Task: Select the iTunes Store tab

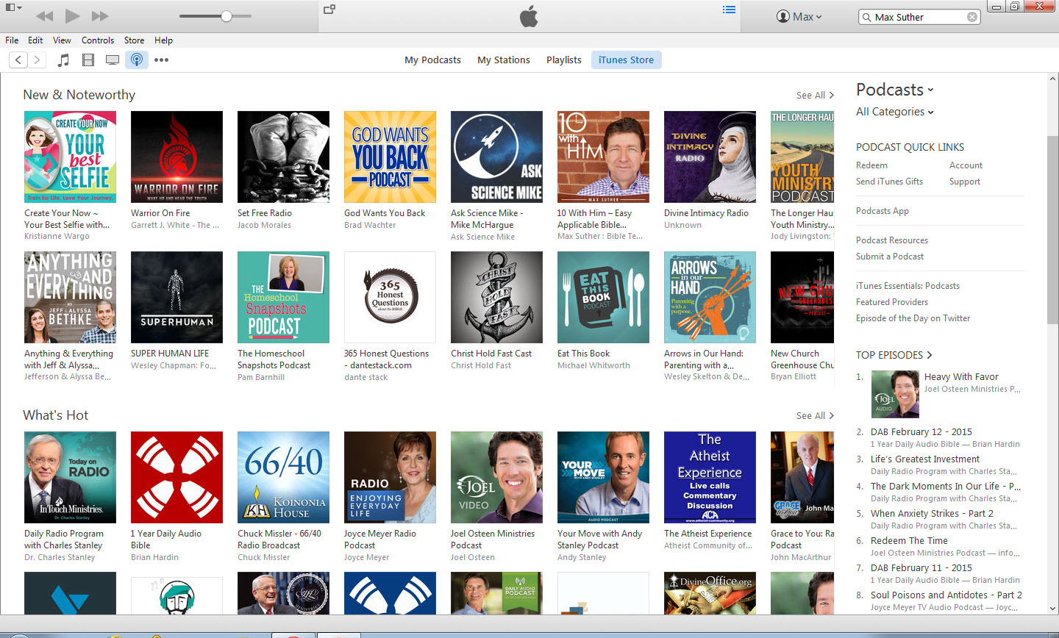Action: (626, 60)
